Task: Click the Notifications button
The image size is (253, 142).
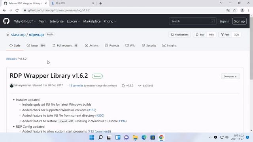Action: pos(179,35)
